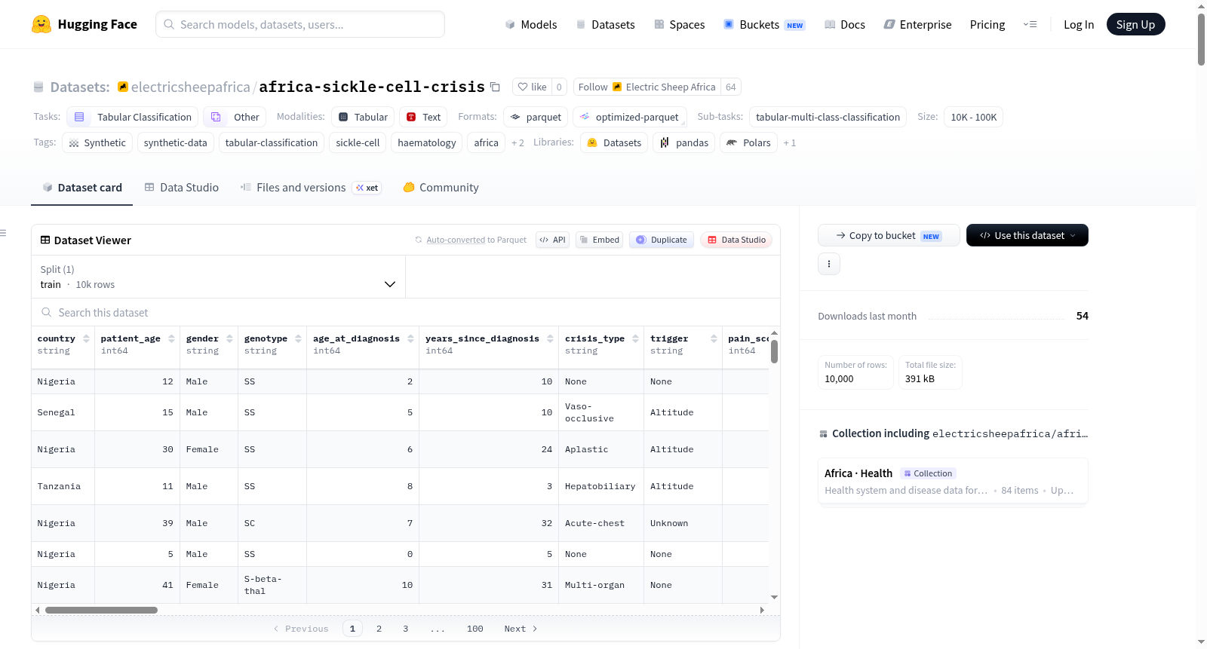Select the haematology tag
Viewport: 1207px width, 649px height.
(427, 142)
